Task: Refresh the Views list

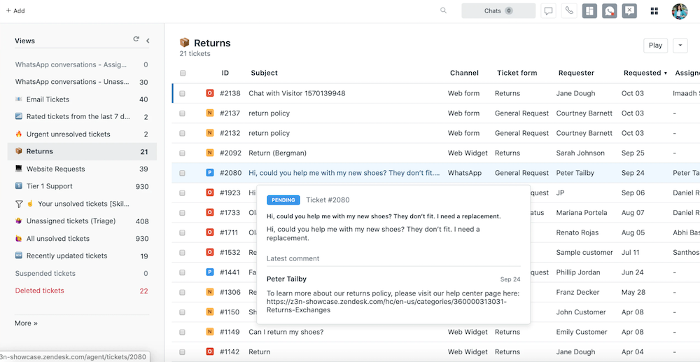Action: tap(136, 39)
